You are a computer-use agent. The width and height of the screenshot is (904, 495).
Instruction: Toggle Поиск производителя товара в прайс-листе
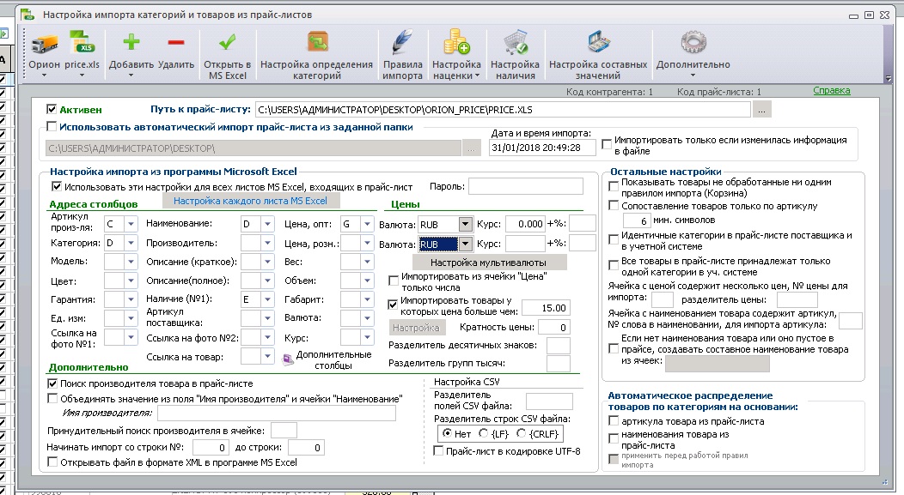pos(52,383)
